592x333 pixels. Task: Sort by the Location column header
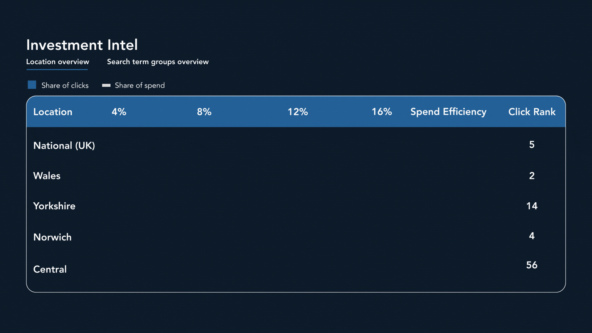(x=53, y=112)
